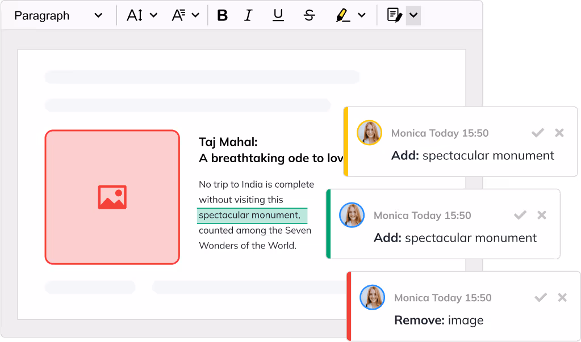
Task: Click the highlighter marker icon
Action: click(343, 16)
